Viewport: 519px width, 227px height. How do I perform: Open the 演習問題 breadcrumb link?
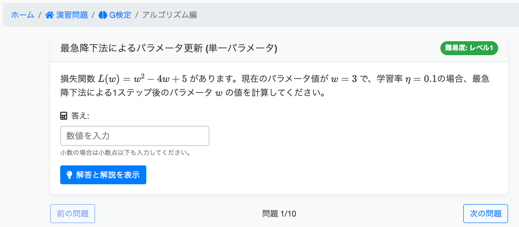tap(72, 15)
